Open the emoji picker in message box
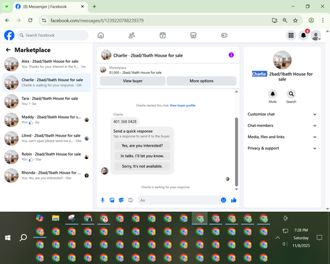Image resolution: width=330 pixels, height=264 pixels. pyautogui.click(x=223, y=200)
